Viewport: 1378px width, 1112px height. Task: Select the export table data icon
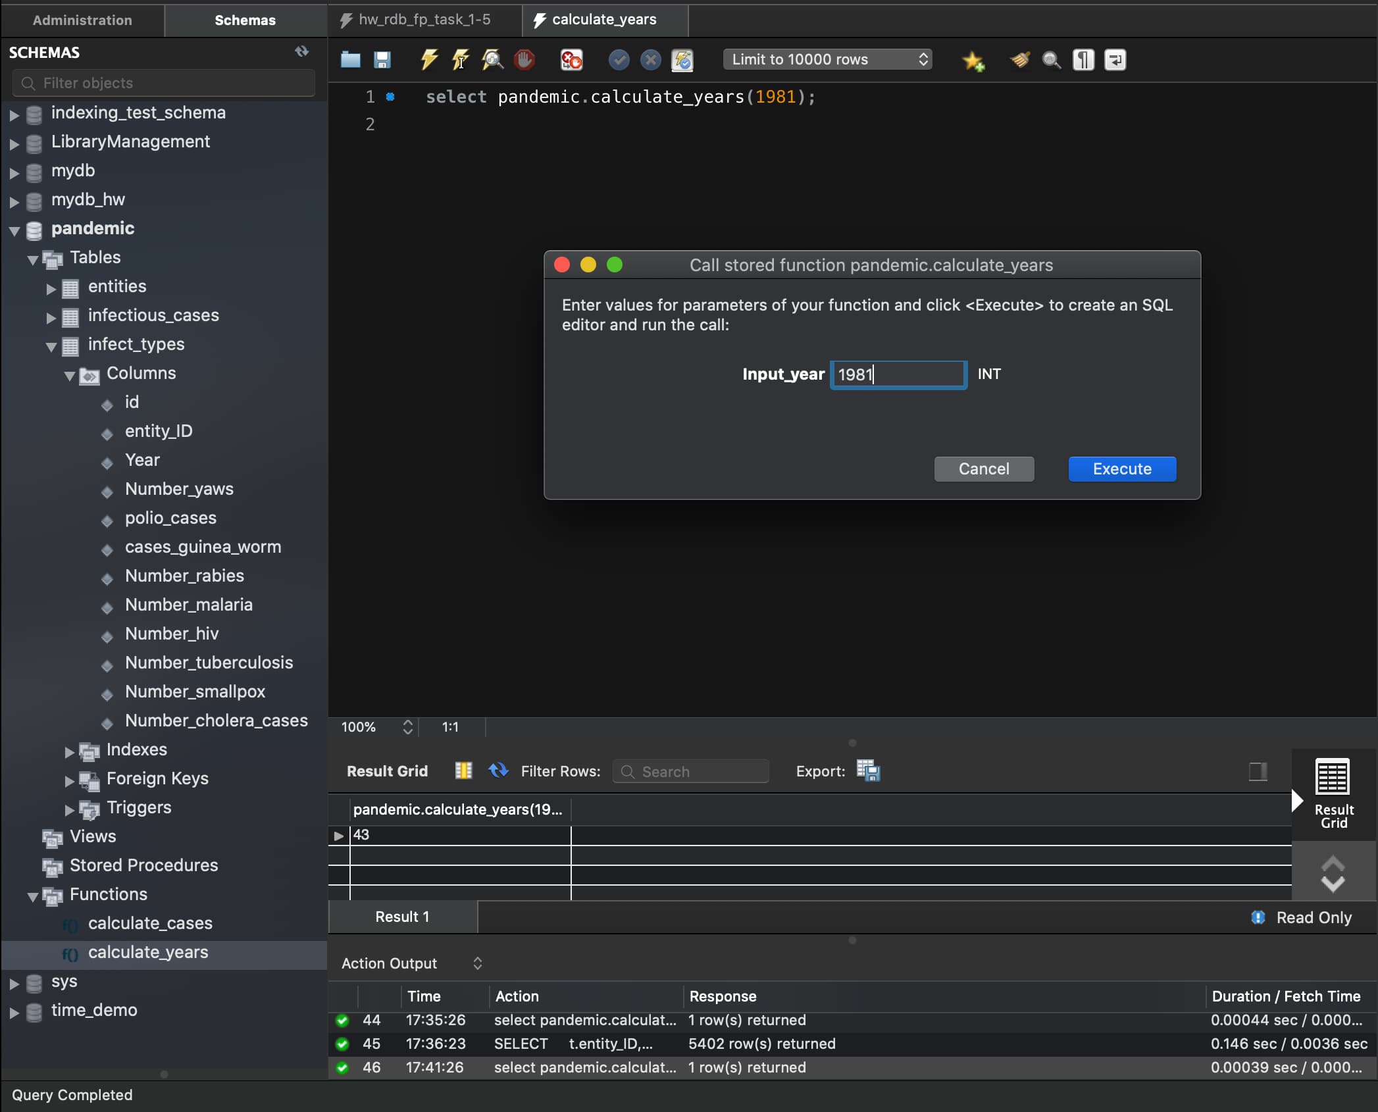point(866,771)
